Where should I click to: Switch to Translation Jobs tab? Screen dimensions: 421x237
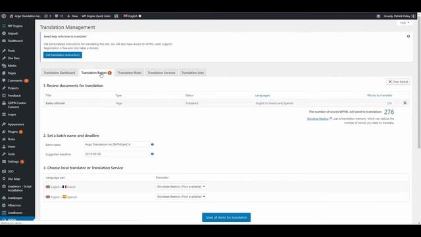pyautogui.click(x=193, y=72)
